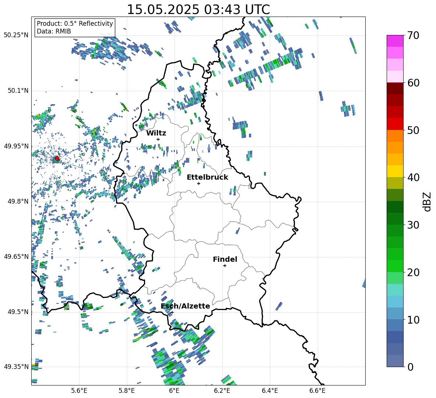Click the 50 value on colorbar
Screen dimensions: 436x398
point(414,130)
